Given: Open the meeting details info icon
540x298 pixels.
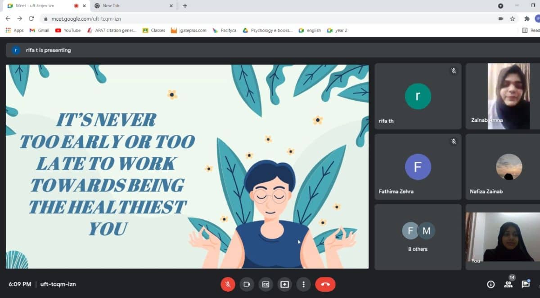Looking at the screenshot, I should coord(491,284).
